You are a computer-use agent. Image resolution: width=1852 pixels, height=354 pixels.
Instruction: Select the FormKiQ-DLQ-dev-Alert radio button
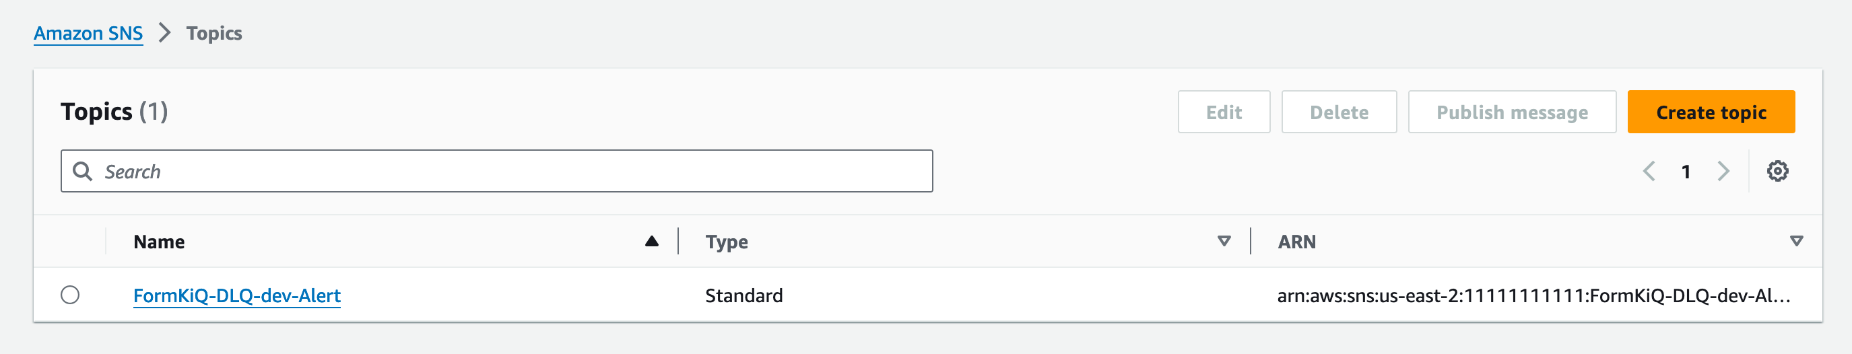tap(70, 295)
